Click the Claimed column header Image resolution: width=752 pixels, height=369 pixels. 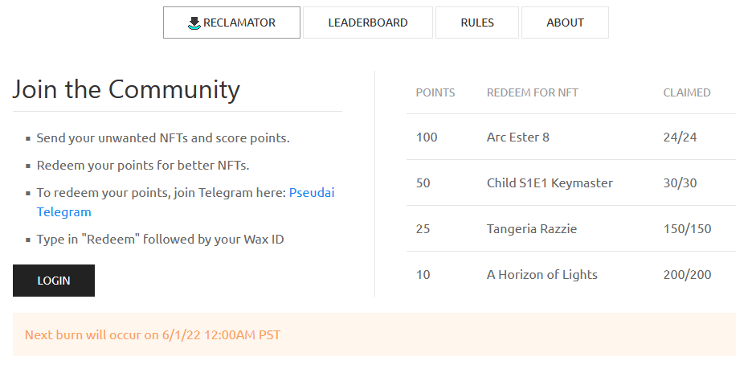pos(687,92)
